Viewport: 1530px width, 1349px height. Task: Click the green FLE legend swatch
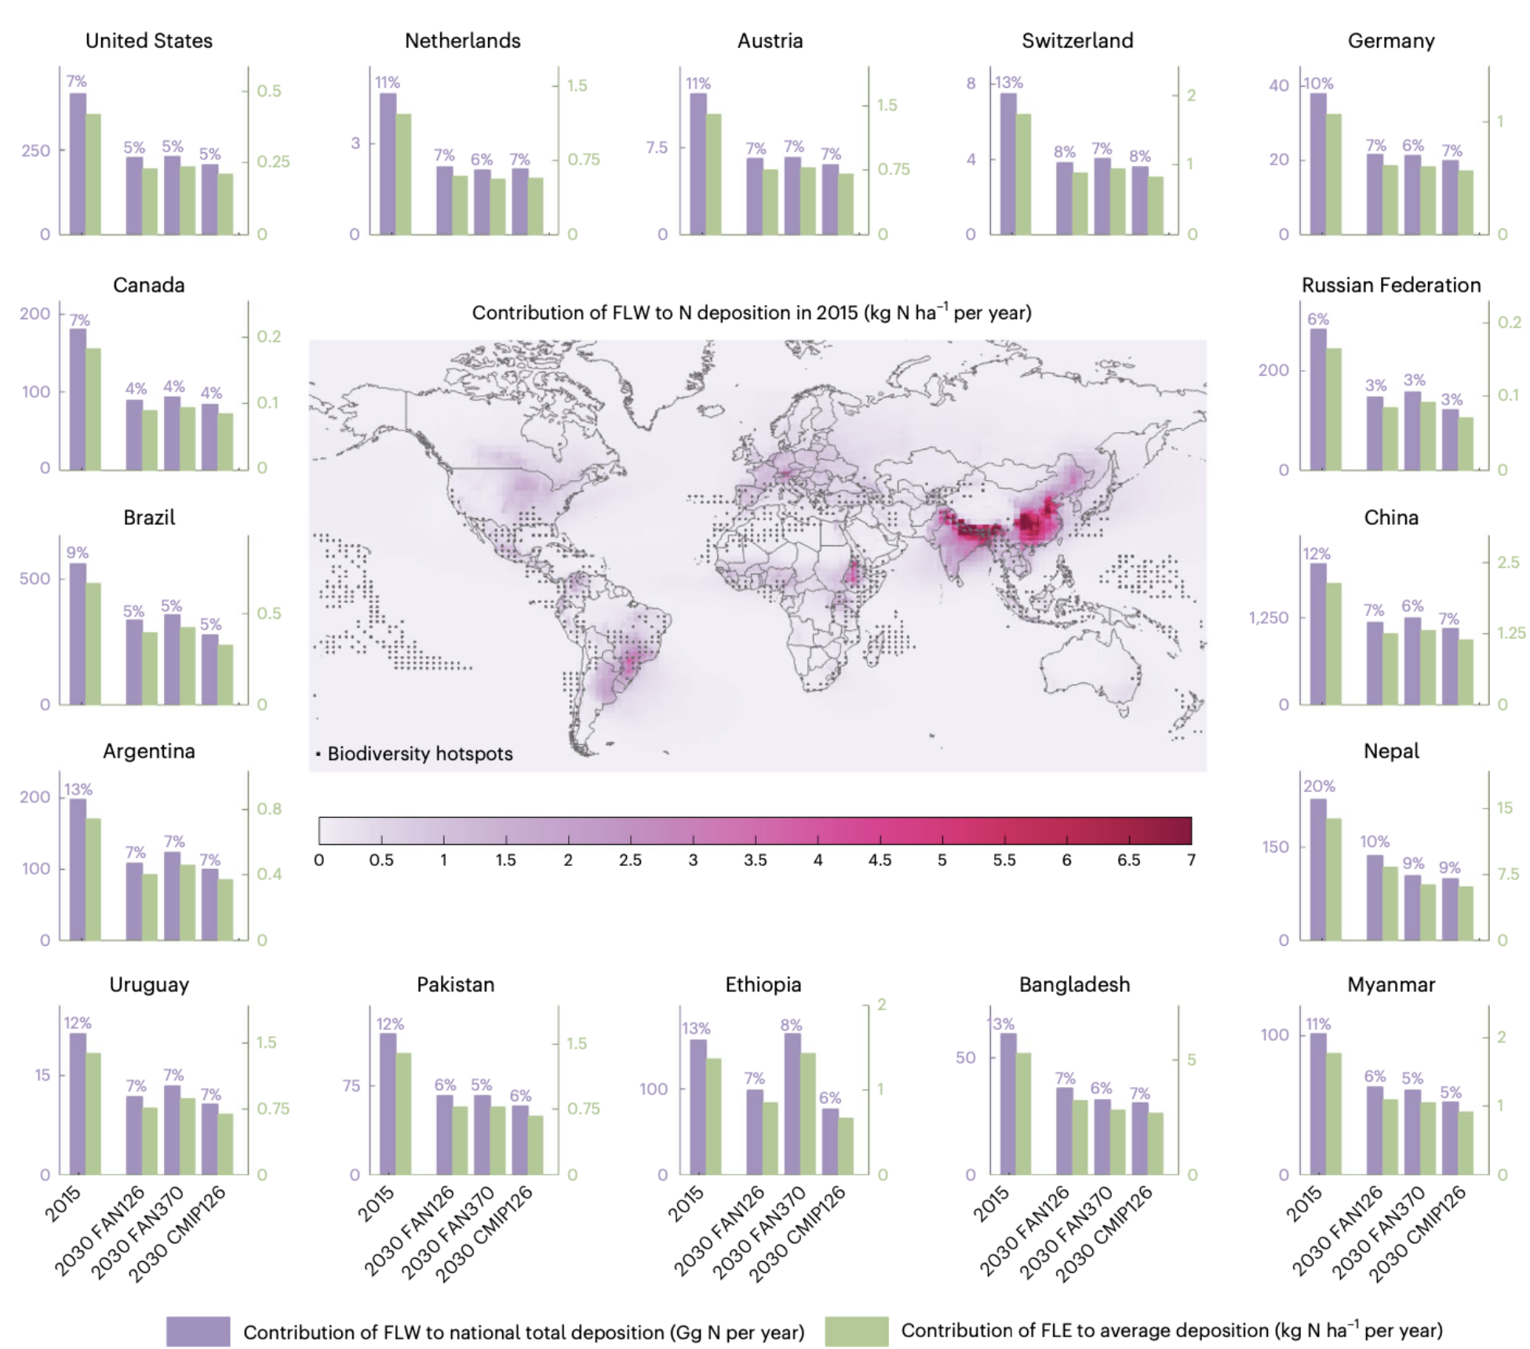[856, 1330]
